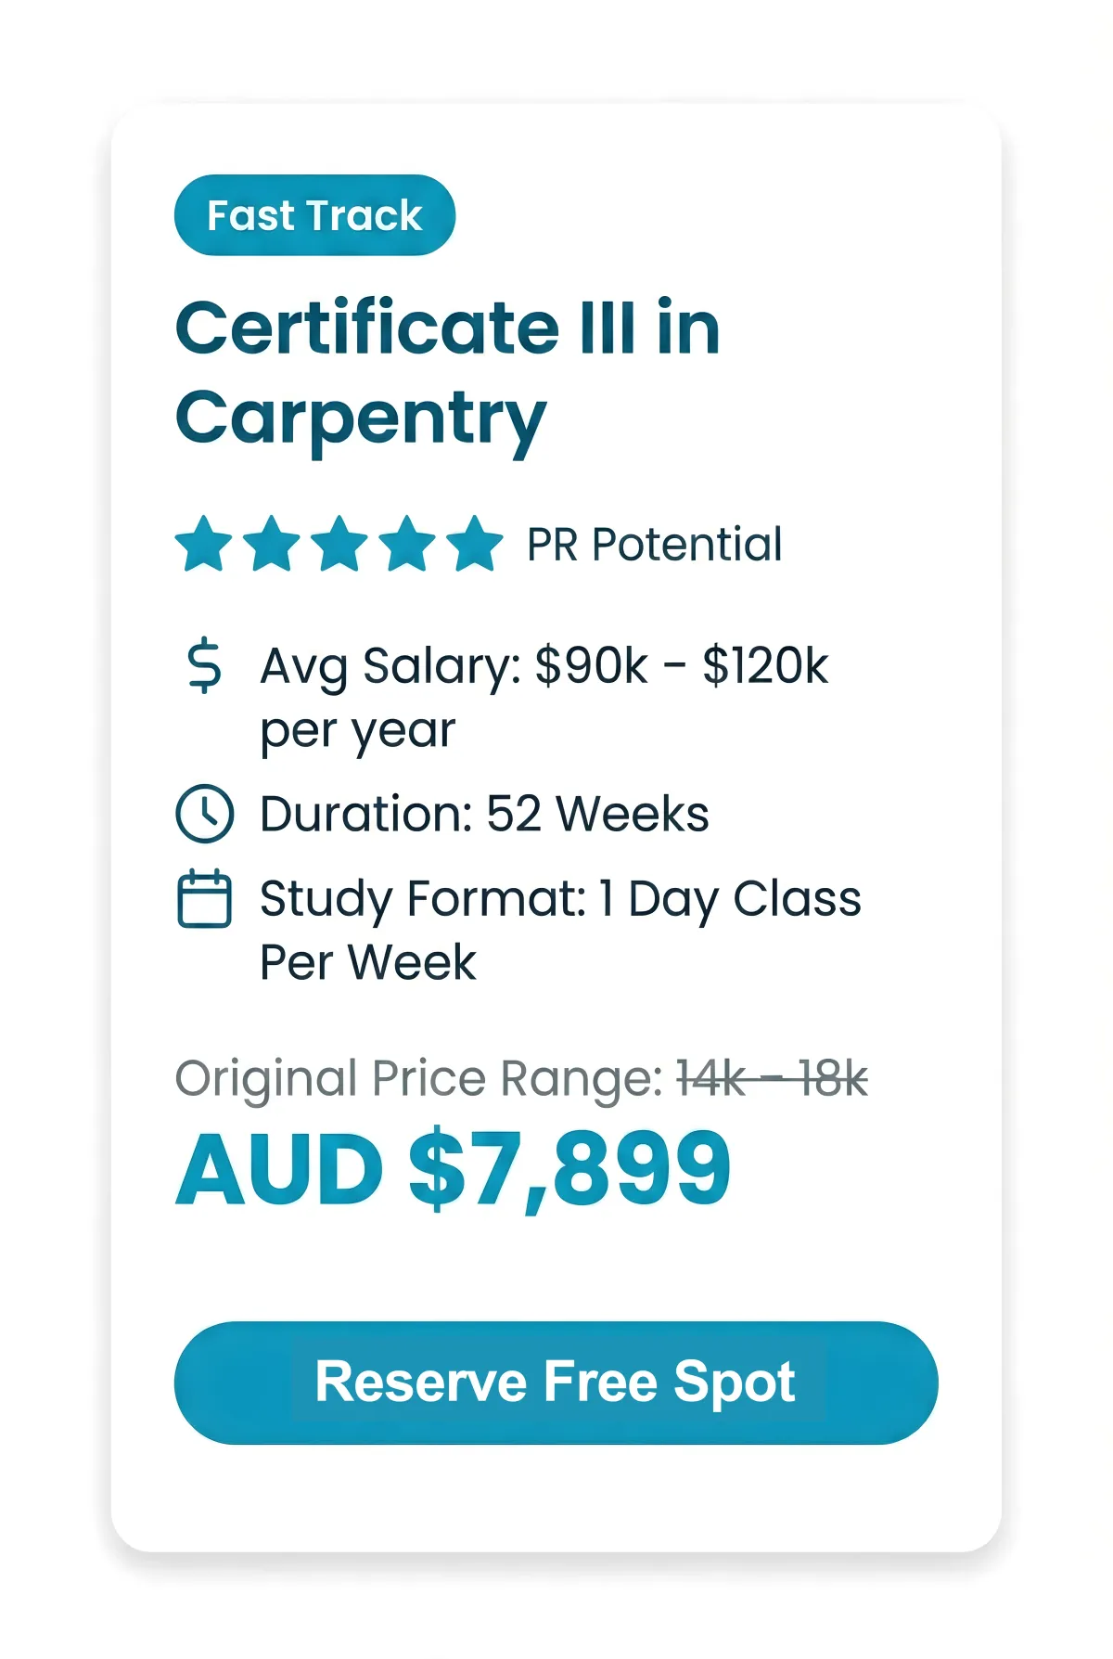Select the fourth rating star
Image resolution: width=1113 pixels, height=1659 pixels.
407,544
